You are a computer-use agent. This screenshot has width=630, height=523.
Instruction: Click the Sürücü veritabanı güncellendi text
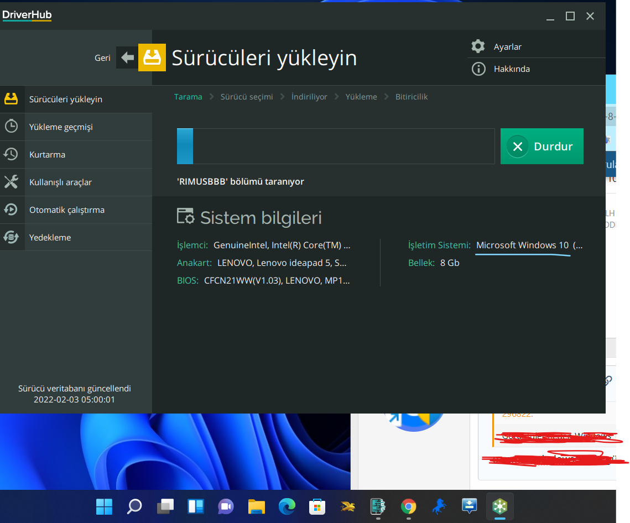(74, 389)
